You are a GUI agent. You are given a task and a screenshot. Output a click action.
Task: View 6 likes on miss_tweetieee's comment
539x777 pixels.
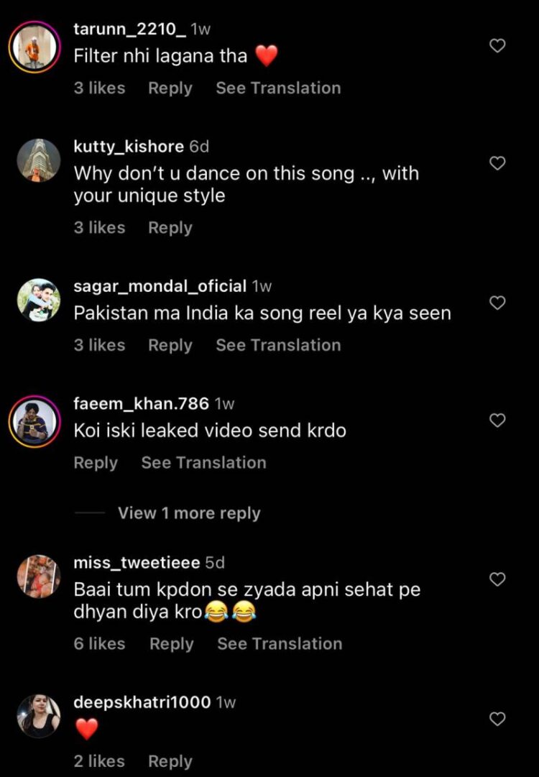[99, 643]
